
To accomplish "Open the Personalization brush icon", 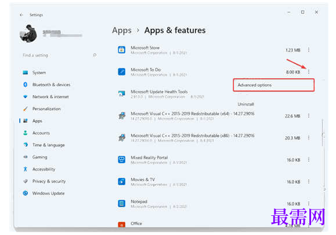I will [x=26, y=109].
